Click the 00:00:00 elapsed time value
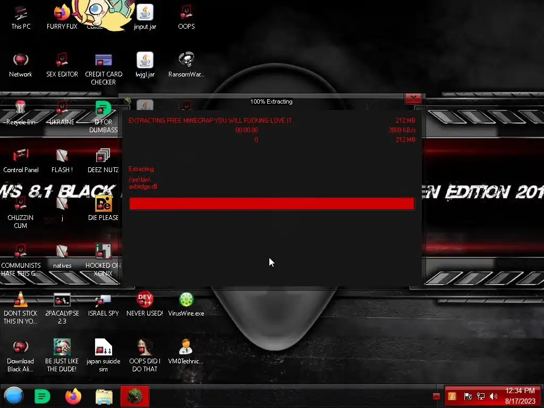The width and height of the screenshot is (544, 408). 246,130
